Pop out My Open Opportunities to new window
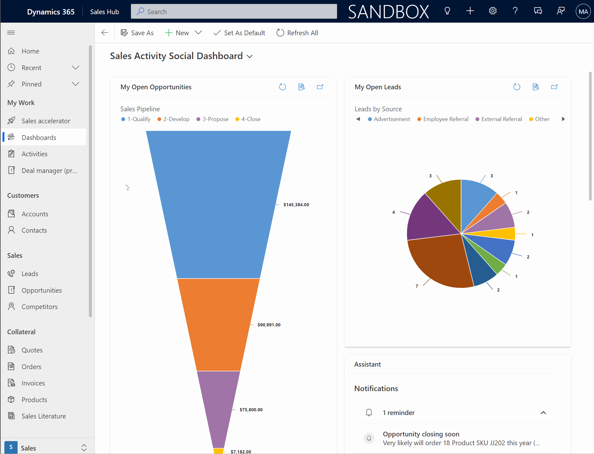Screen dimensions: 594x454 320,87
